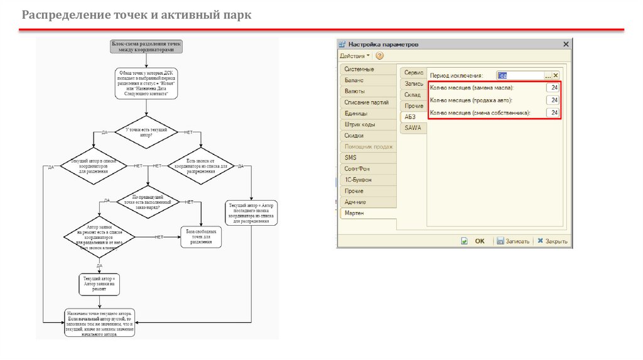Open the help question-mark icon
This screenshot has height=360, width=643.
pos(380,56)
